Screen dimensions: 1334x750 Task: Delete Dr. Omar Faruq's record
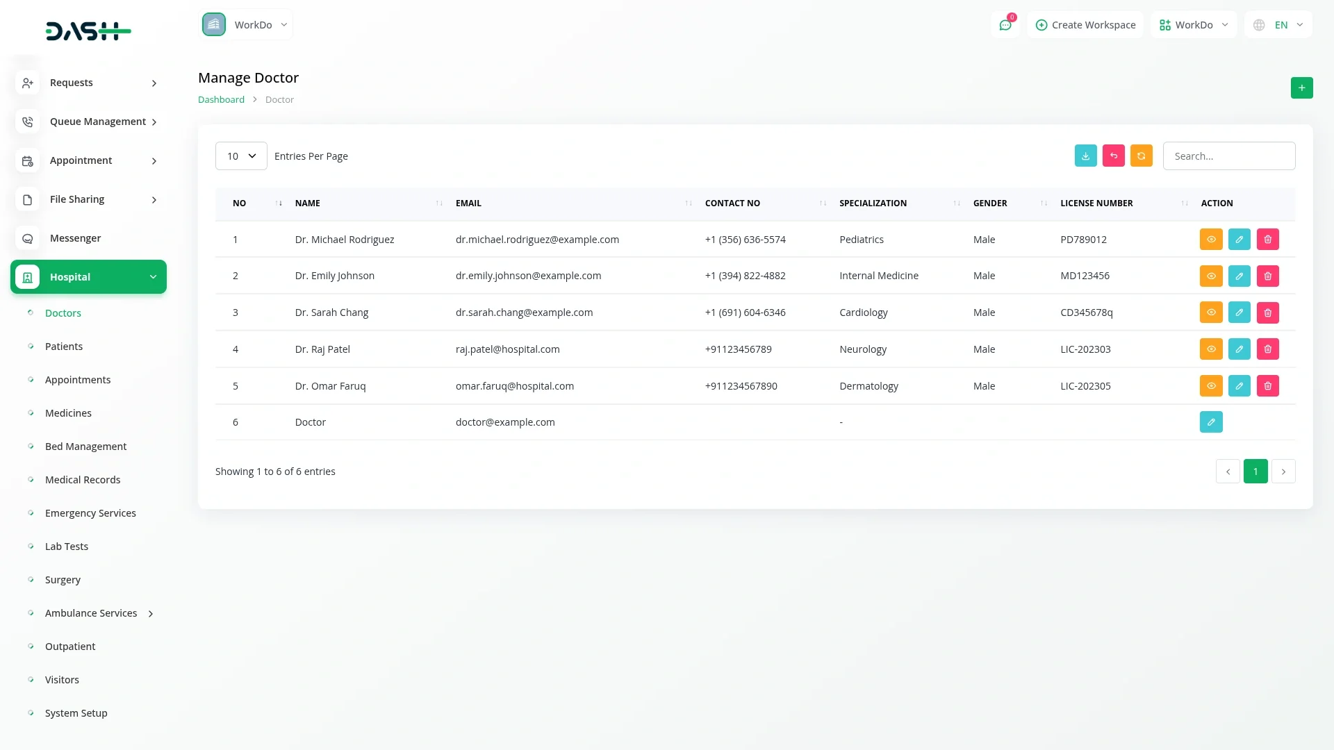(1267, 385)
